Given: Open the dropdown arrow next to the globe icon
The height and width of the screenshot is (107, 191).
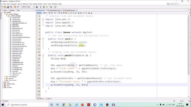Looking at the screenshot, I should click(x=38, y=7).
